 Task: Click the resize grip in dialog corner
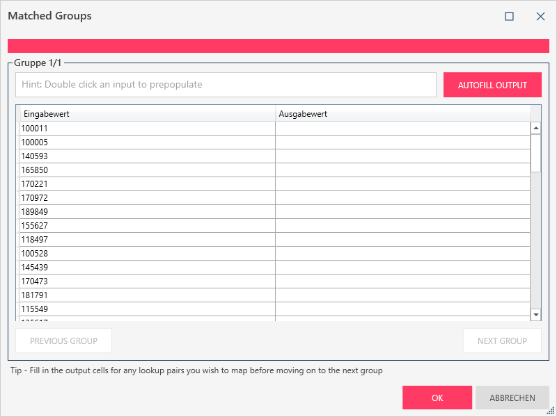click(551, 411)
